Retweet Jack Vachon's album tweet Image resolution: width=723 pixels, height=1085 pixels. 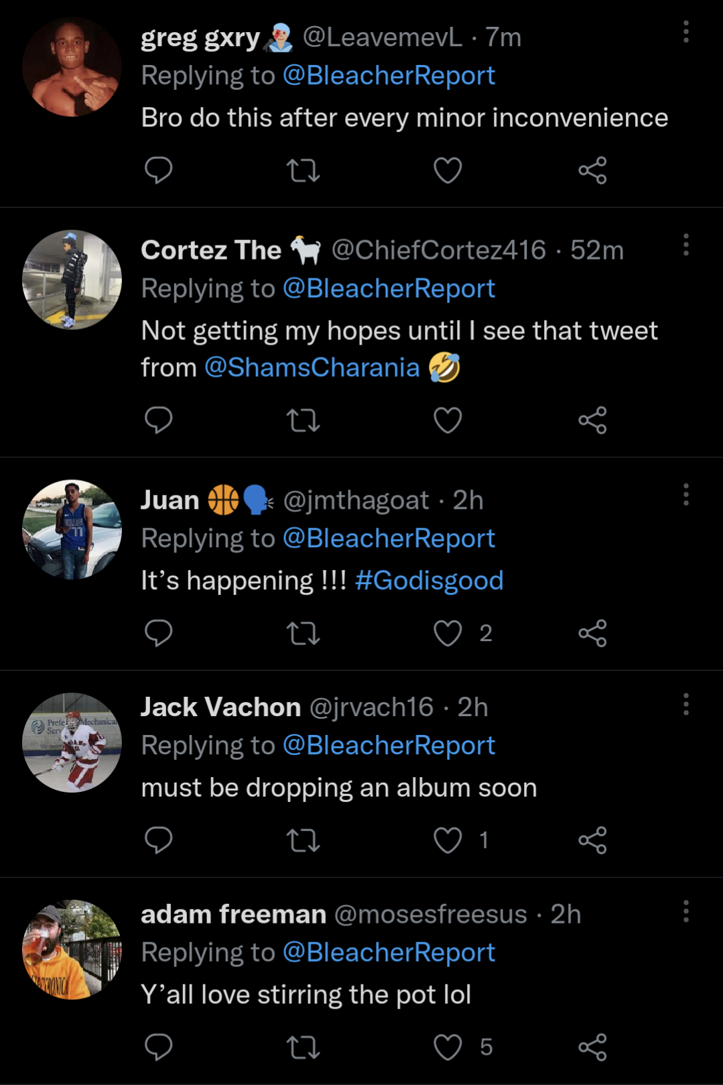303,840
